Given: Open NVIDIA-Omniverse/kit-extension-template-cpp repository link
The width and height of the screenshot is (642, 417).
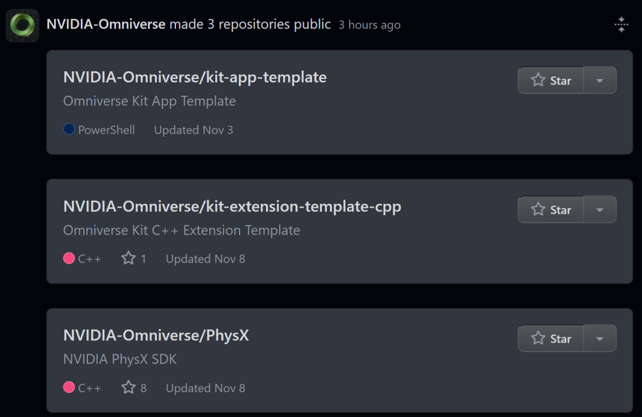Looking at the screenshot, I should 232,207.
